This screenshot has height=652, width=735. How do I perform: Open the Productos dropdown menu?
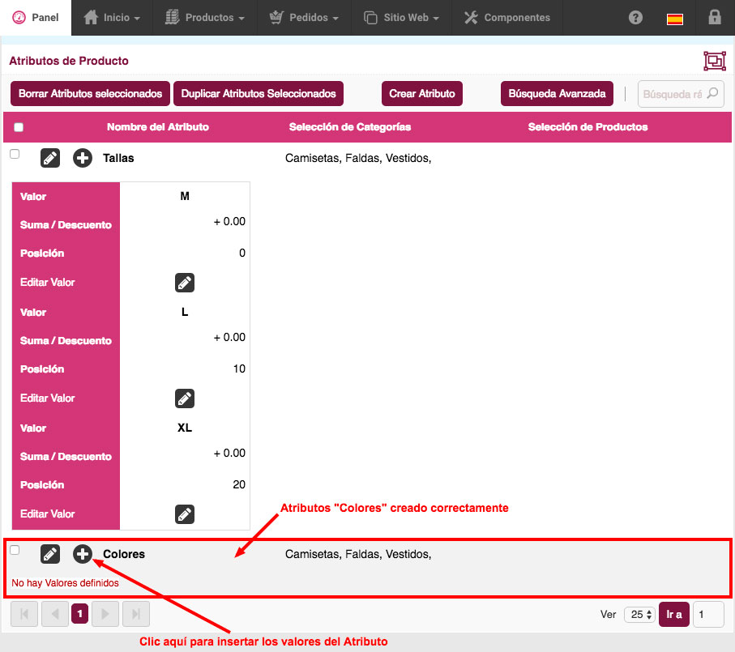tap(205, 18)
